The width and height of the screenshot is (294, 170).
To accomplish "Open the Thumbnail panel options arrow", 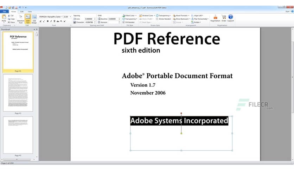I will tap(34, 30).
